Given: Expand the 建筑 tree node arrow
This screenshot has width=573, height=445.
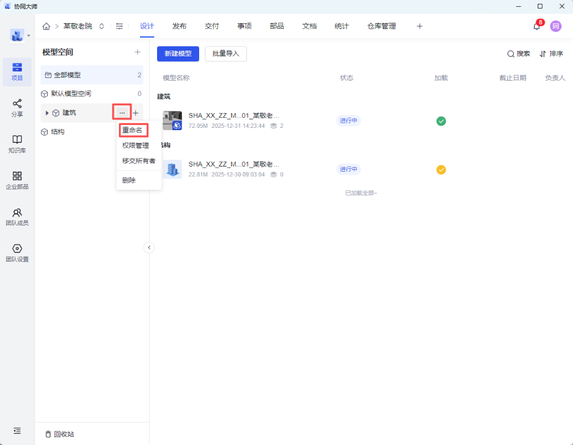Looking at the screenshot, I should click(47, 113).
